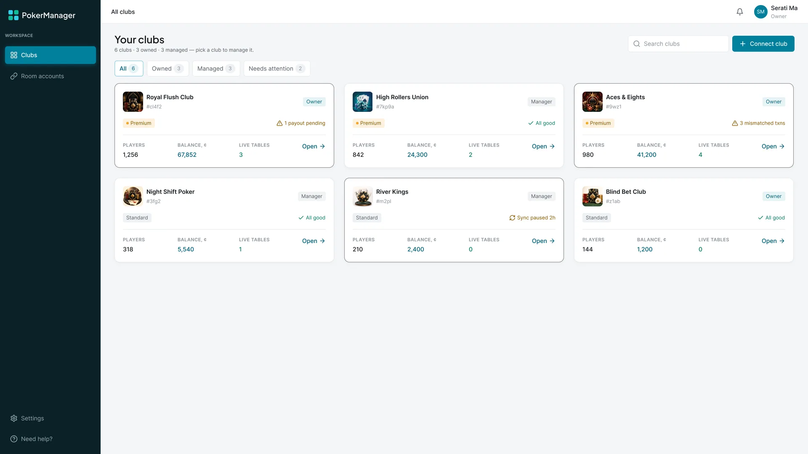Open Settings in the sidebar
This screenshot has height=454, width=808.
[50, 418]
